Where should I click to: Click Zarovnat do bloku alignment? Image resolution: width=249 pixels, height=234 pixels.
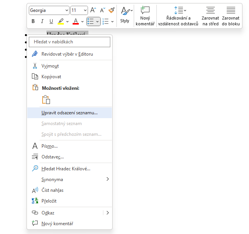point(231,16)
